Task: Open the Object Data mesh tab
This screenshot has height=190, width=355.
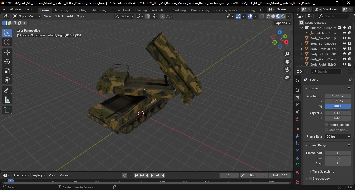Action: click(x=298, y=165)
